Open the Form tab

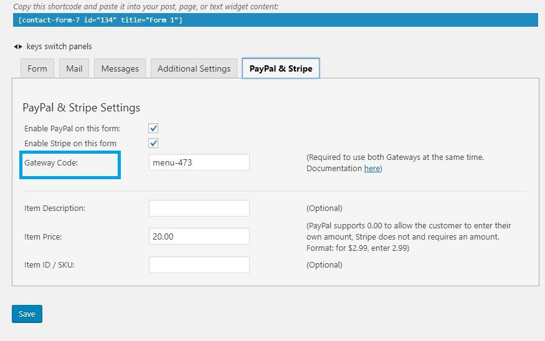point(37,68)
